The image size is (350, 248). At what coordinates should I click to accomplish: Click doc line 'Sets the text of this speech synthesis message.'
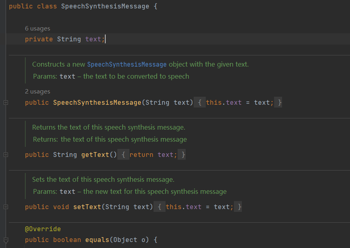[x=103, y=180]
